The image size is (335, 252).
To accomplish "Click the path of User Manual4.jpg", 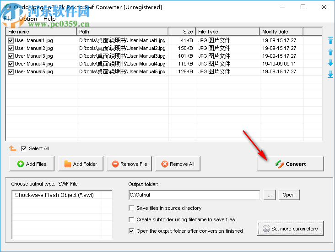I will (122, 64).
